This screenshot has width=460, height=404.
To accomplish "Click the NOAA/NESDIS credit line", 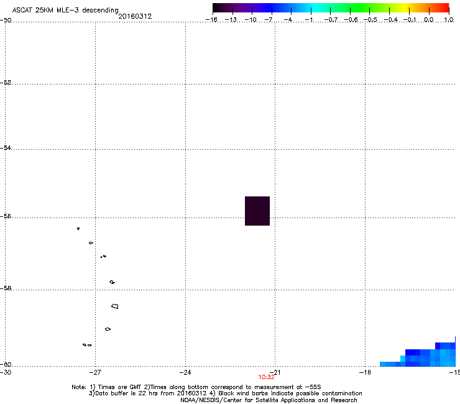I will pos(269,400).
